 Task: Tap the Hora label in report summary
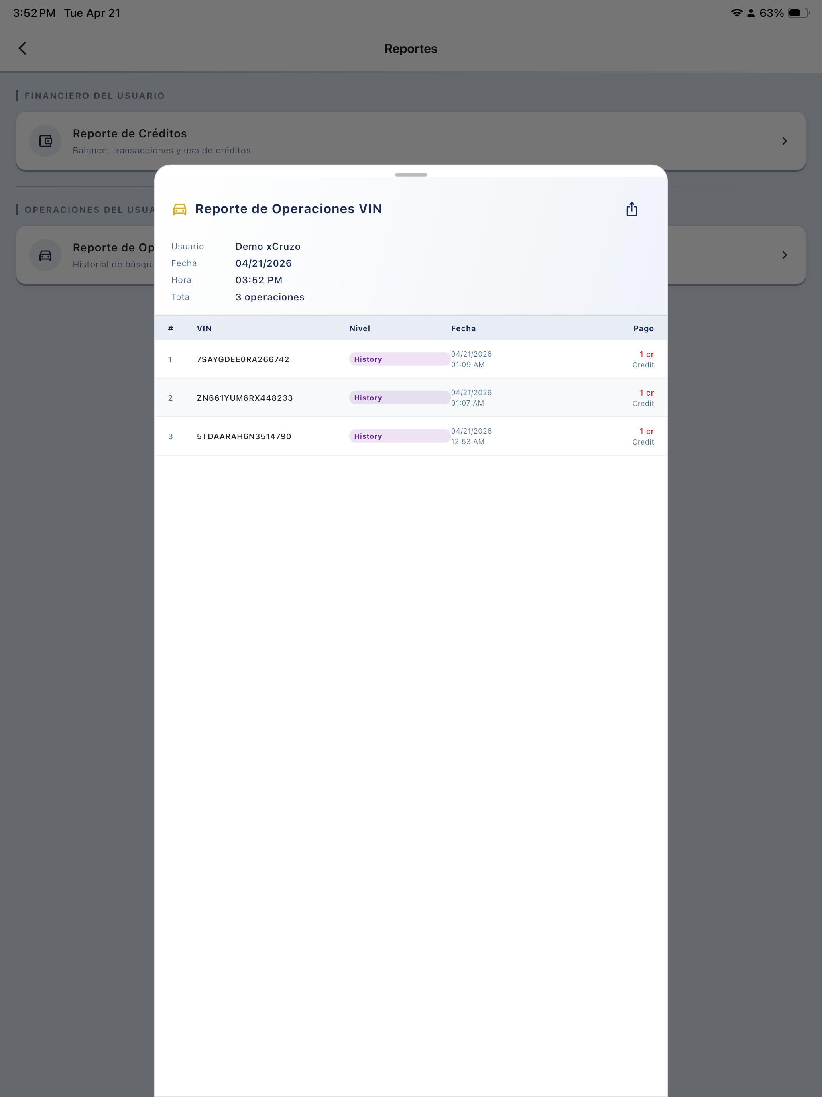point(181,280)
